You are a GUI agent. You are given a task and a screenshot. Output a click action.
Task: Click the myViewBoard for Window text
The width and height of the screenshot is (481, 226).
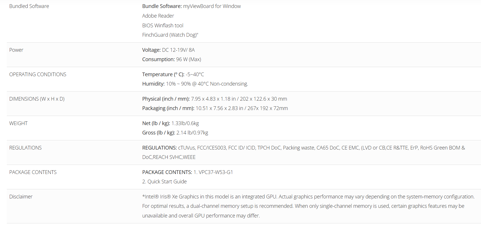pyautogui.click(x=212, y=6)
